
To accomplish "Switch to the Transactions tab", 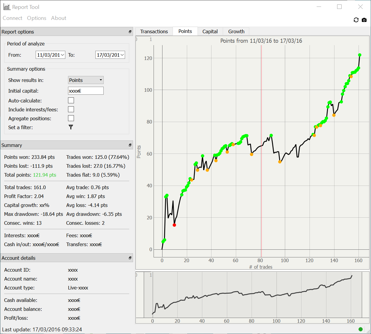I will click(154, 31).
